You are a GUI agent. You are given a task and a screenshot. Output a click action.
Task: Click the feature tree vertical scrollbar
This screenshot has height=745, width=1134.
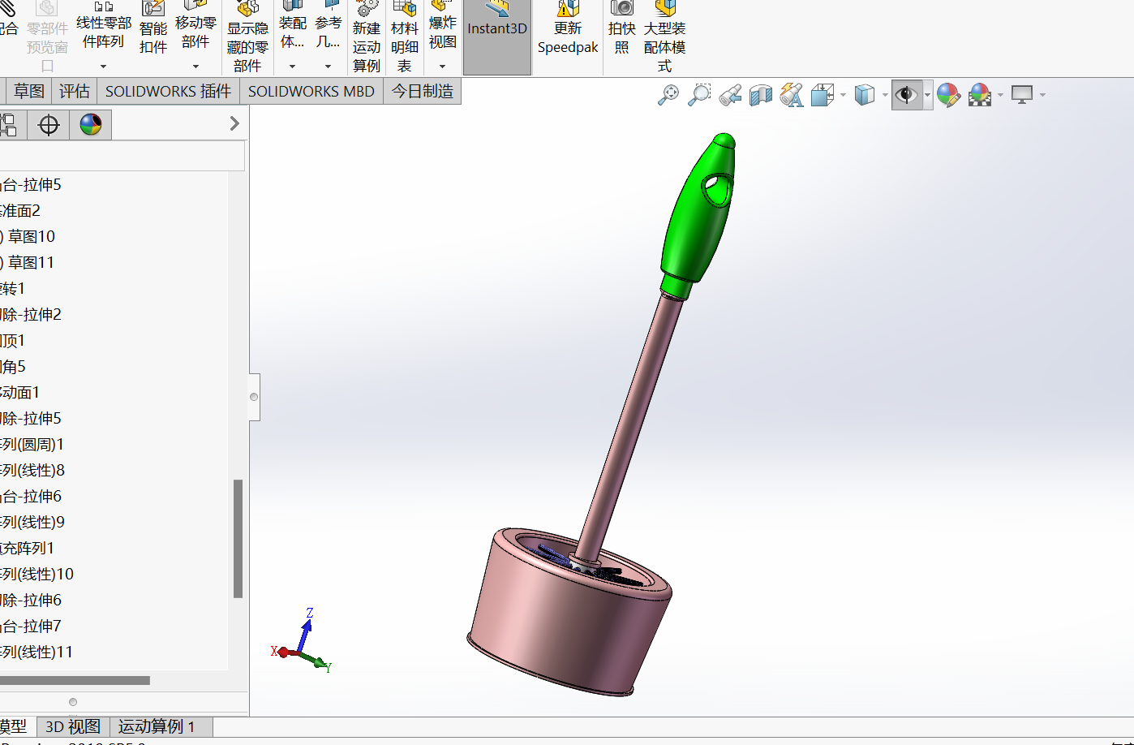(x=238, y=539)
